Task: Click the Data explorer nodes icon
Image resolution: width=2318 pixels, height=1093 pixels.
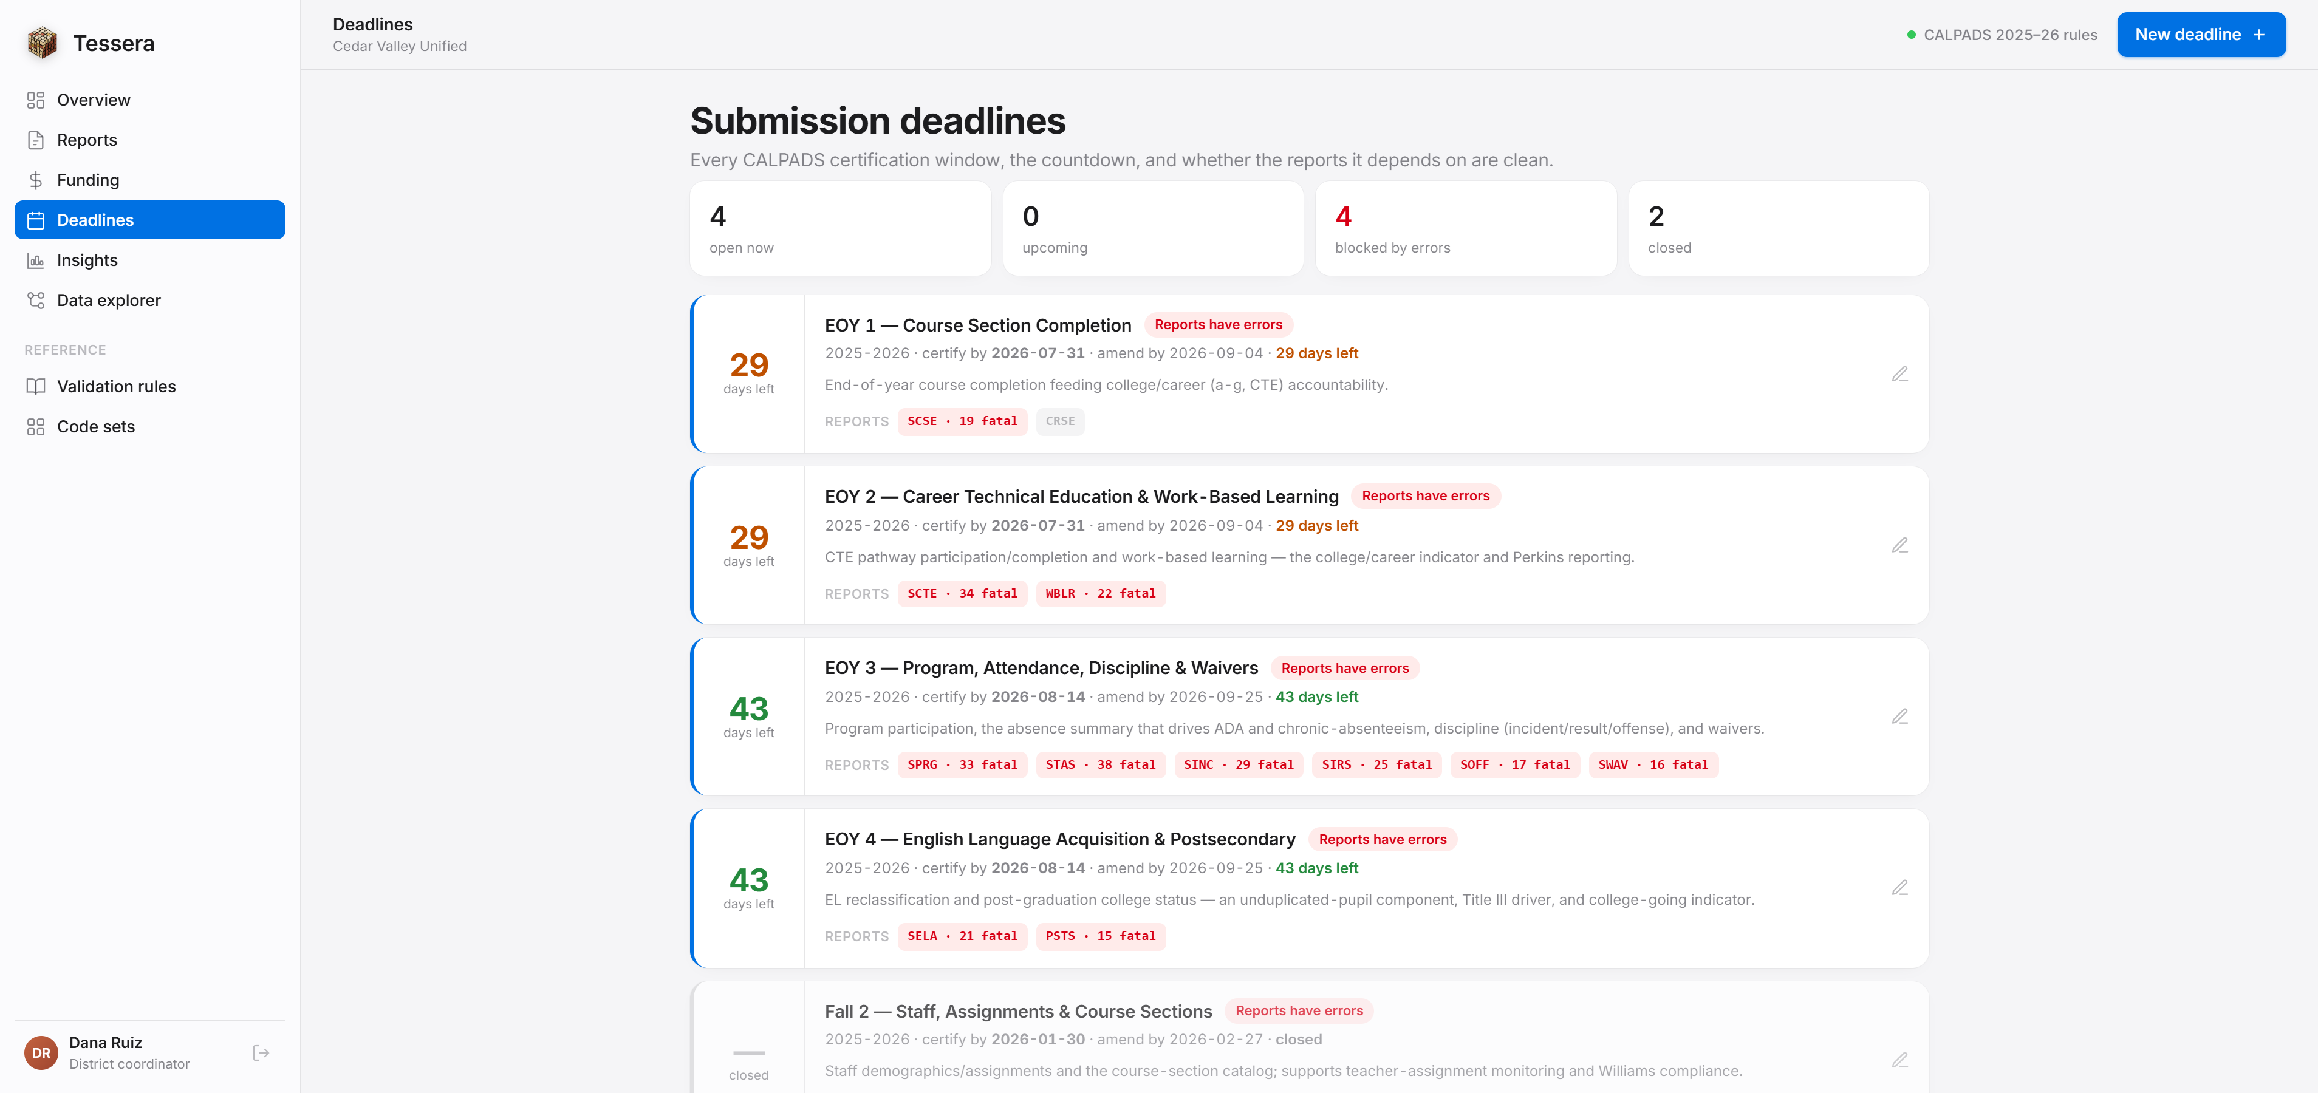Action: pos(36,301)
